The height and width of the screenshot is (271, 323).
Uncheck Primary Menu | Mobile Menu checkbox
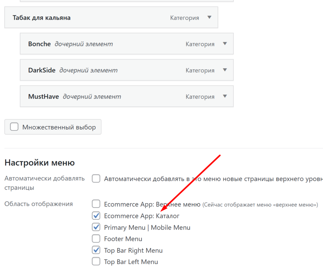pos(96,227)
